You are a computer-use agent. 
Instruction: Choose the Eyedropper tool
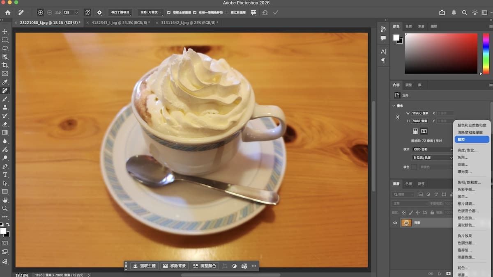coord(5,82)
